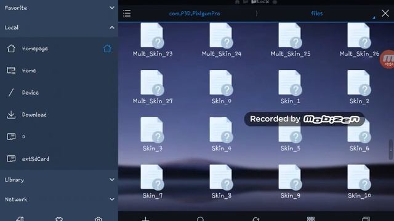Open the hamburger menu icon

tap(127, 14)
